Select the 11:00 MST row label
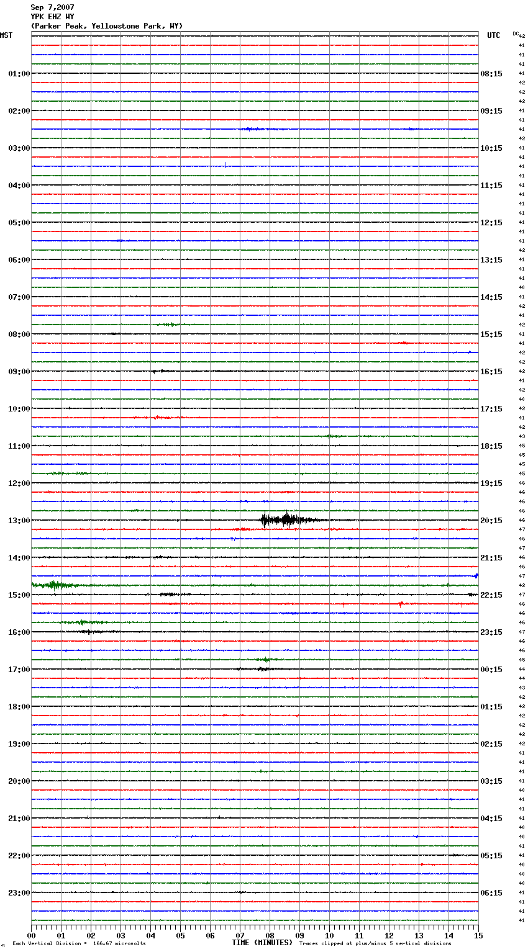The image size is (528, 952). click(19, 446)
